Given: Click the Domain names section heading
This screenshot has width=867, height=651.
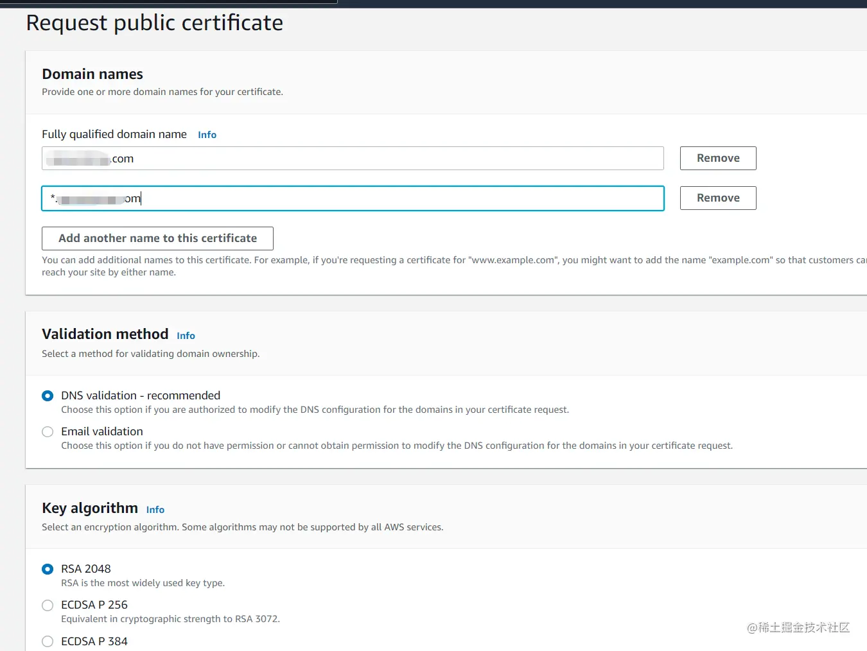Looking at the screenshot, I should (x=92, y=74).
